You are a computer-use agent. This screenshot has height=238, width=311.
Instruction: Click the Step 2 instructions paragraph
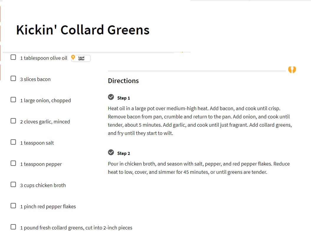coord(199,168)
